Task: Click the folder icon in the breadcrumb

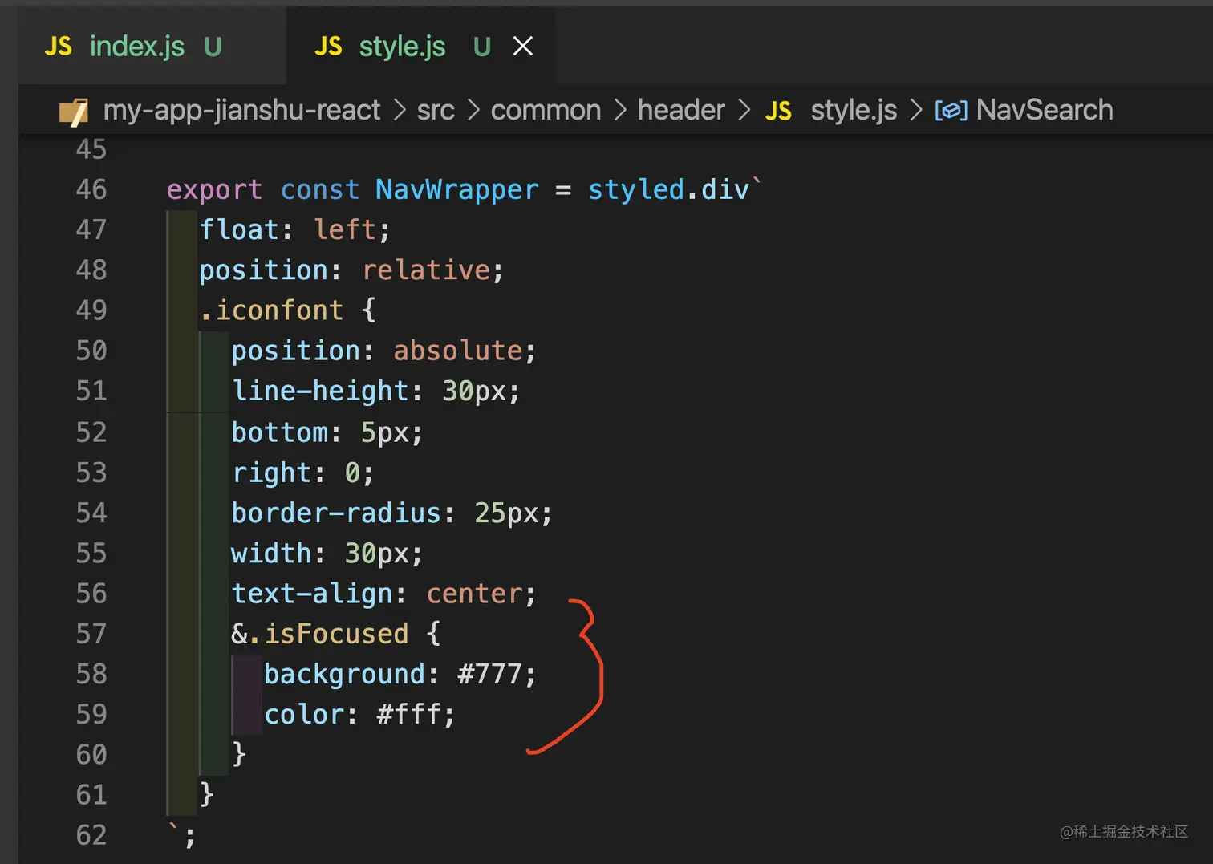Action: (x=74, y=112)
